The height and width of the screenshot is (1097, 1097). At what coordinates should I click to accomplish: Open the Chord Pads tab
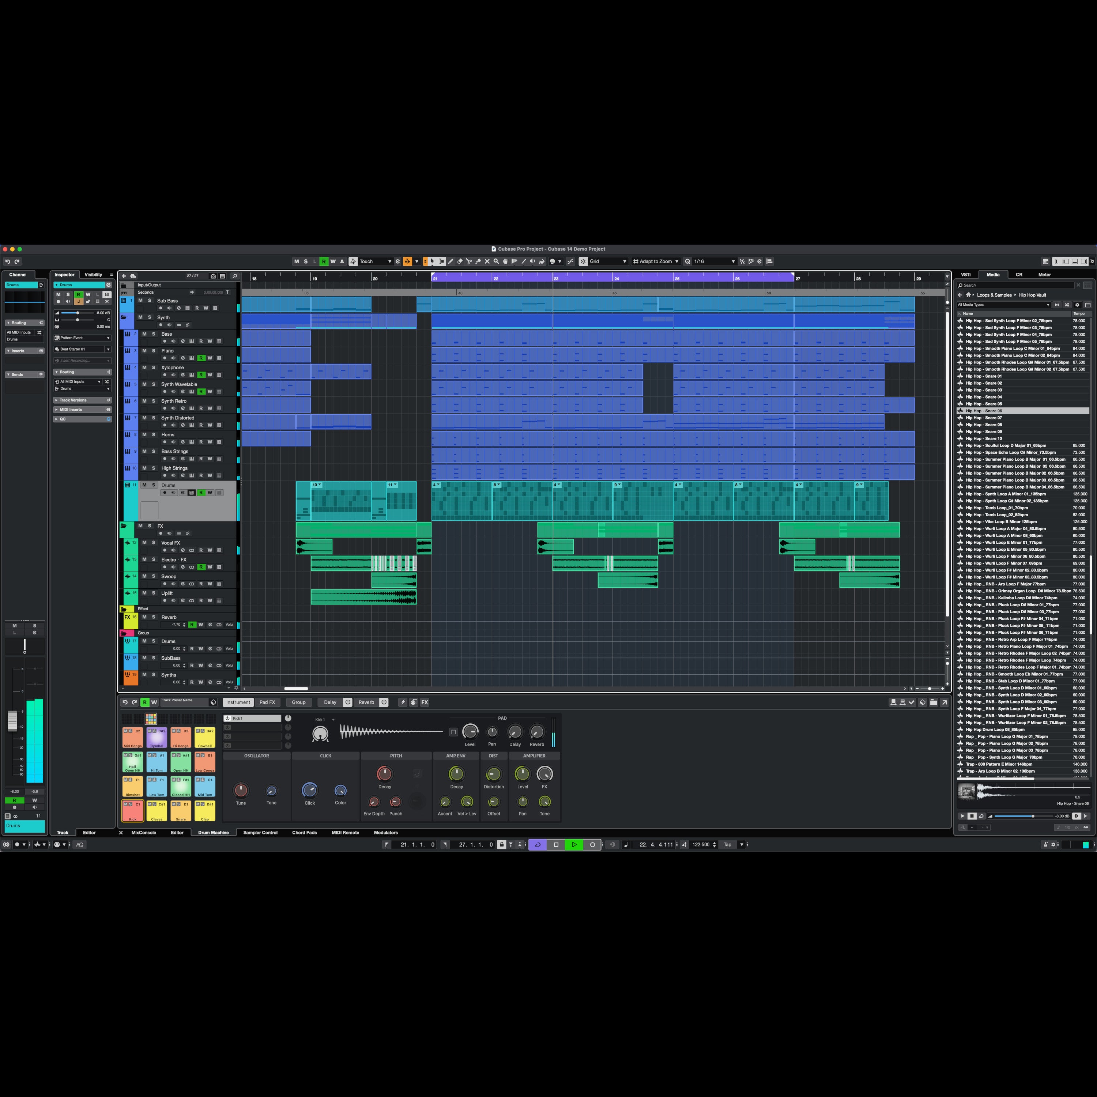click(x=304, y=833)
